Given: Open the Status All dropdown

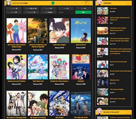Looking at the screenshot, I should (x=14, y=12).
